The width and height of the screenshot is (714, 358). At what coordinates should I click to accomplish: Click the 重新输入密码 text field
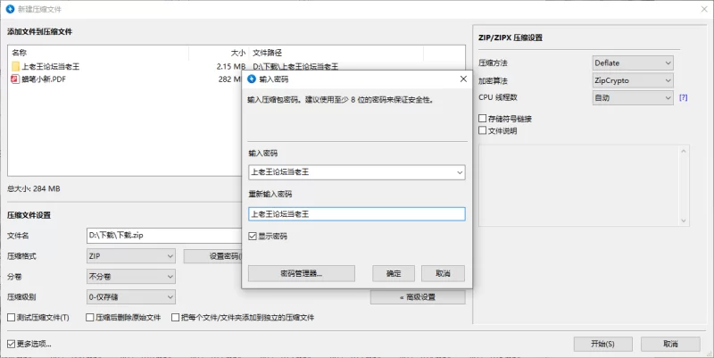[x=356, y=214]
